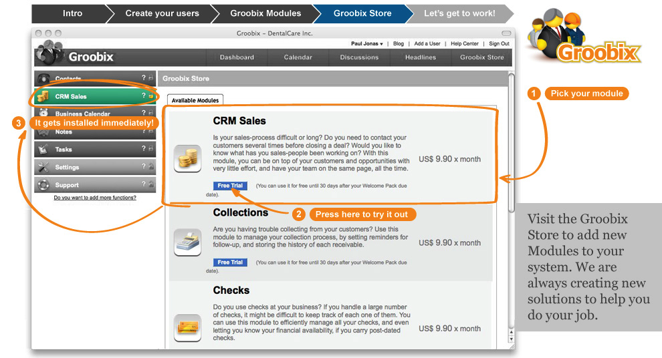Click the Blog link
Viewport: 662px width, 358px height.
click(x=398, y=43)
